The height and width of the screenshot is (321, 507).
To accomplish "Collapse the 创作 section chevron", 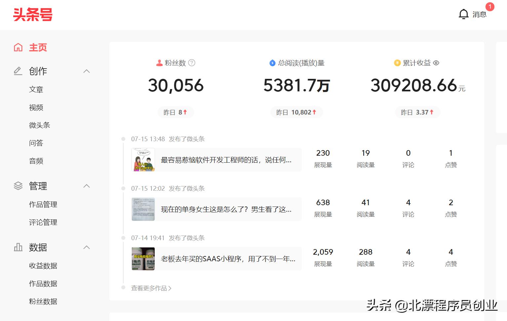I will 87,71.
